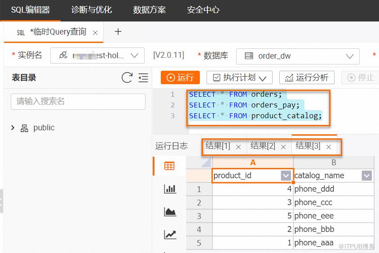
Task: Close the 临时Query查询 tab
Action: (x=95, y=33)
